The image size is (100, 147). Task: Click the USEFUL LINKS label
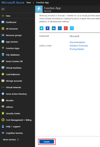(46, 46)
